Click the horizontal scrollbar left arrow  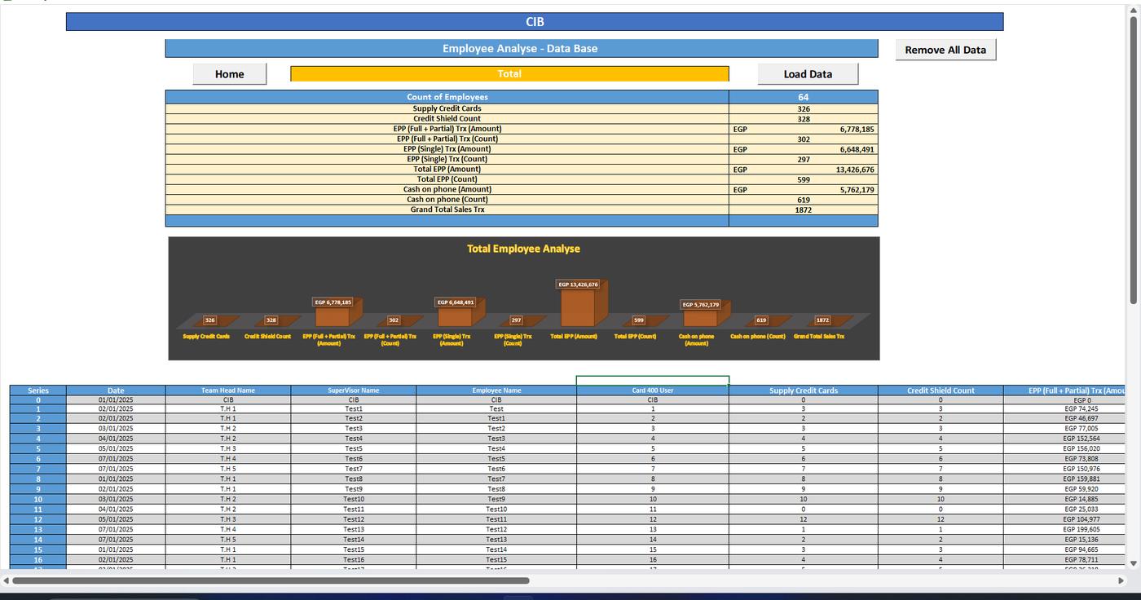tap(7, 580)
